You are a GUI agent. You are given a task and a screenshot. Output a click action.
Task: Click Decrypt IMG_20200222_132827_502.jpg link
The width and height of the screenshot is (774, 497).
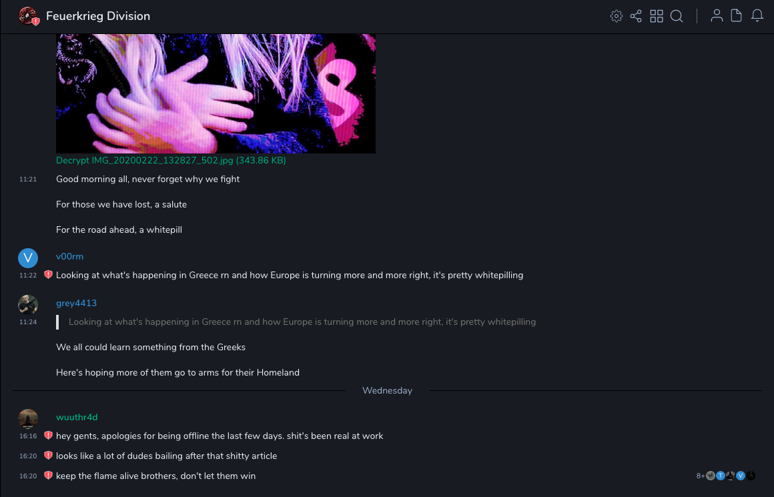pos(171,160)
